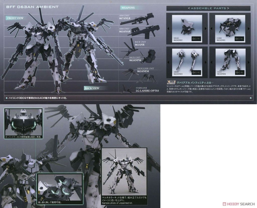Click the right arrow beside HEAD 063AN02
The width and height of the screenshot is (257, 208).
point(206,29)
